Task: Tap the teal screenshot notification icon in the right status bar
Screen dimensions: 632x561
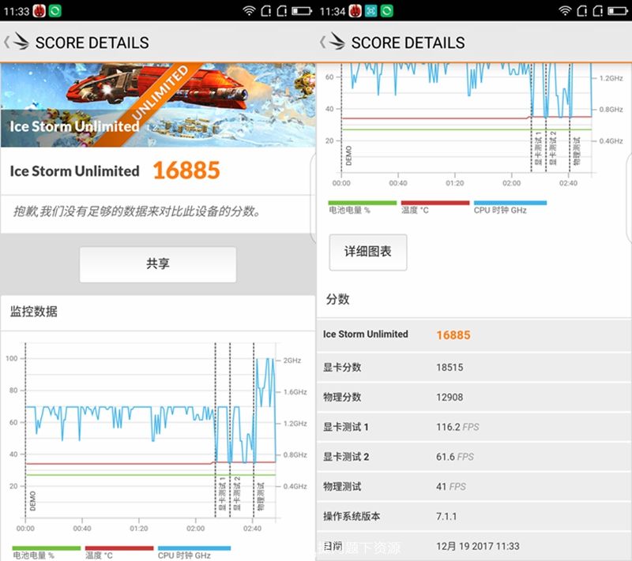Action: (x=371, y=11)
